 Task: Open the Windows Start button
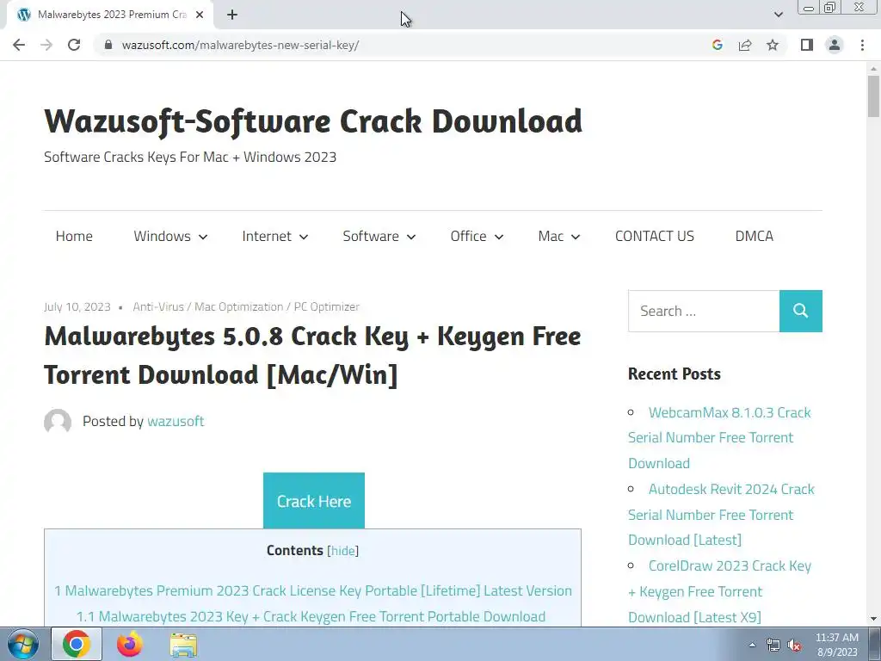23,644
